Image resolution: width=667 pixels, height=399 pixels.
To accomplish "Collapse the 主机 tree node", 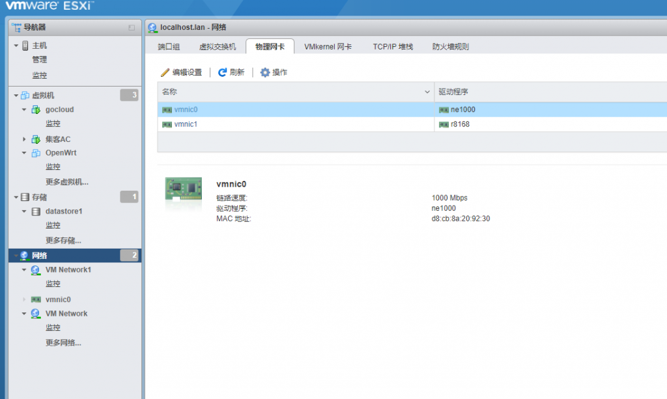I will (x=16, y=46).
